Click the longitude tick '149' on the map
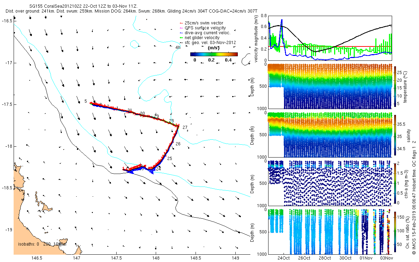The width and height of the screenshot is (419, 262). coord(235,258)
